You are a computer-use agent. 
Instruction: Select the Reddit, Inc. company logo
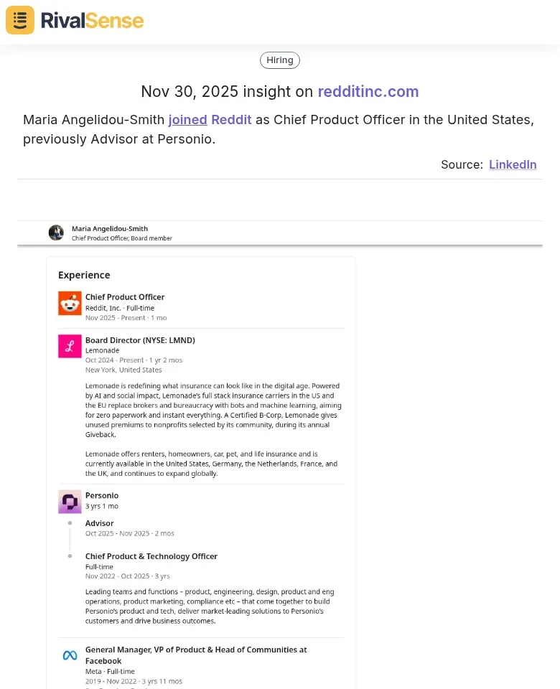pyautogui.click(x=70, y=303)
